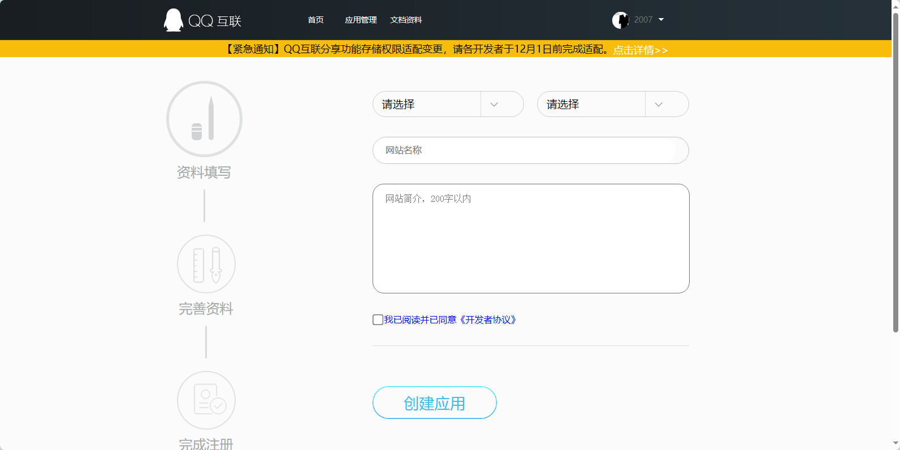Open 点击详情>> link in notice banner

[x=640, y=50]
